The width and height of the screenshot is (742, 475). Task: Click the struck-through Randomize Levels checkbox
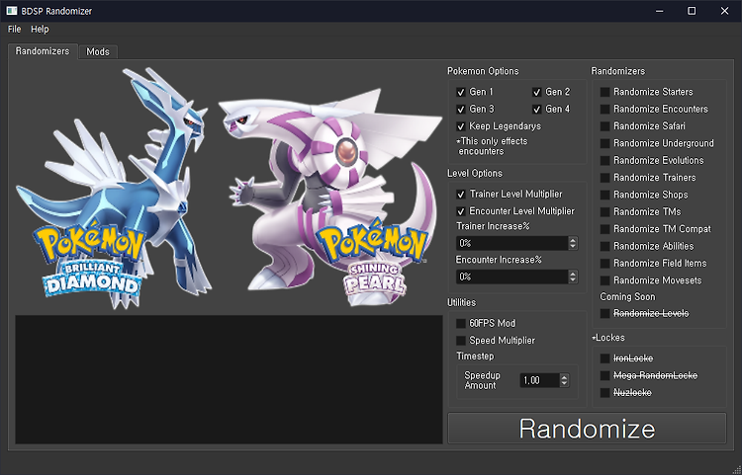coord(604,313)
